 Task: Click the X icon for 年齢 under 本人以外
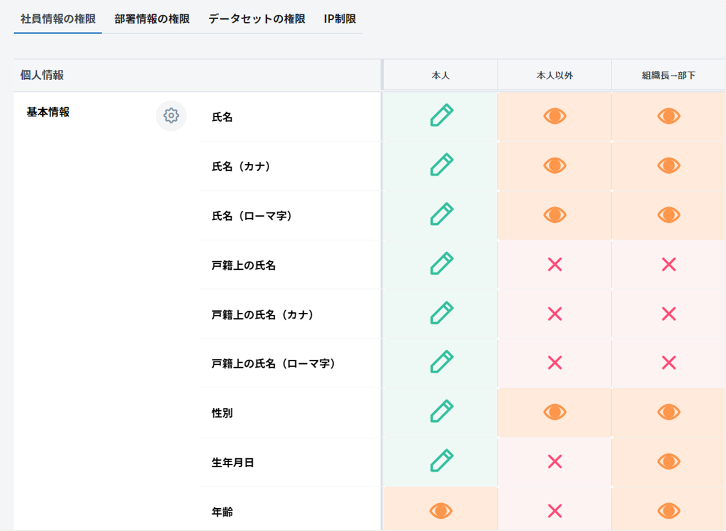click(555, 511)
